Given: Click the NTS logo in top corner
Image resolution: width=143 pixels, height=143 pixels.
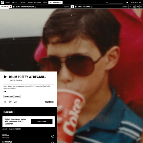Looking at the screenshot, I should (x=2, y=2).
